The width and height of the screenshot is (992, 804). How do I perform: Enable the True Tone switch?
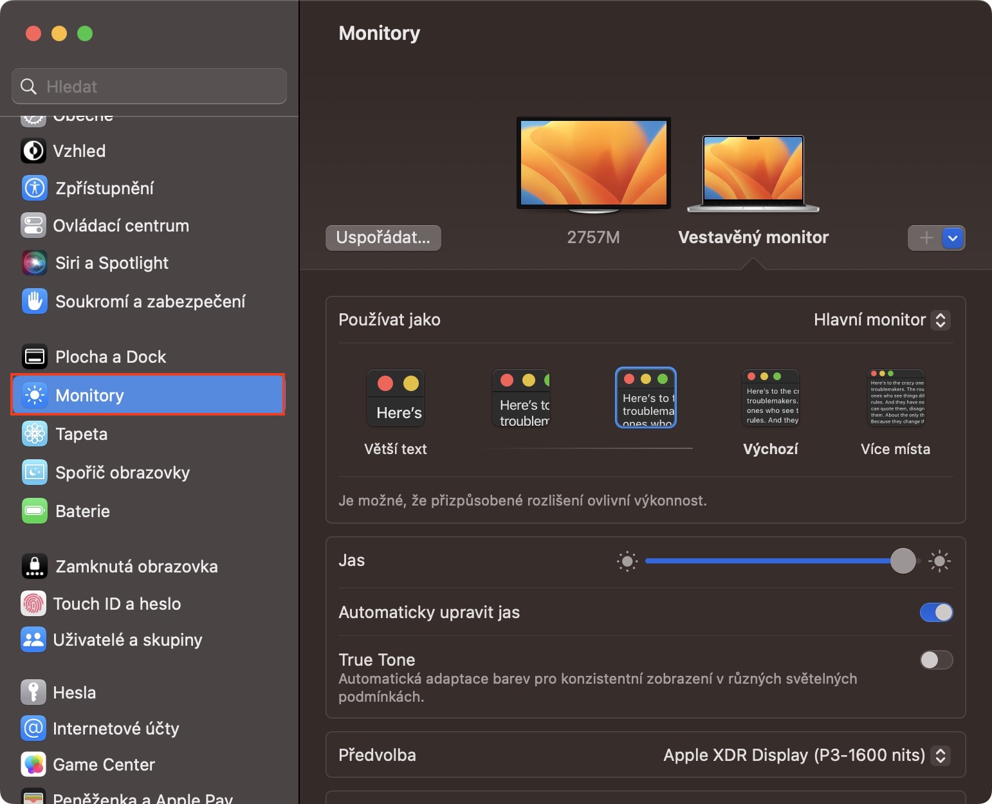tap(936, 660)
